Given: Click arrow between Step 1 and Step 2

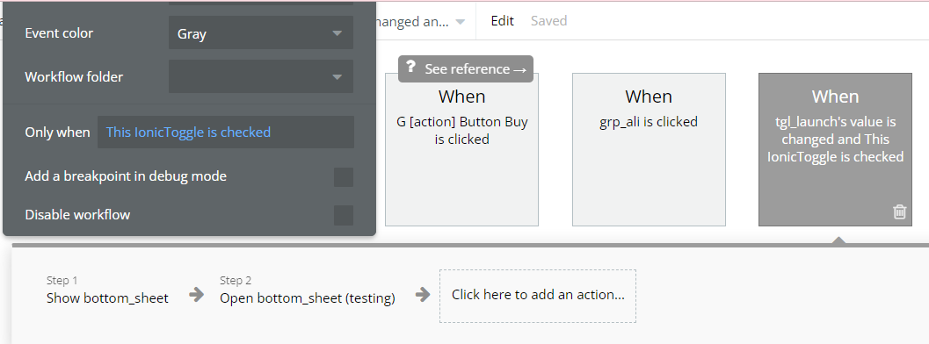Looking at the screenshot, I should pos(196,294).
